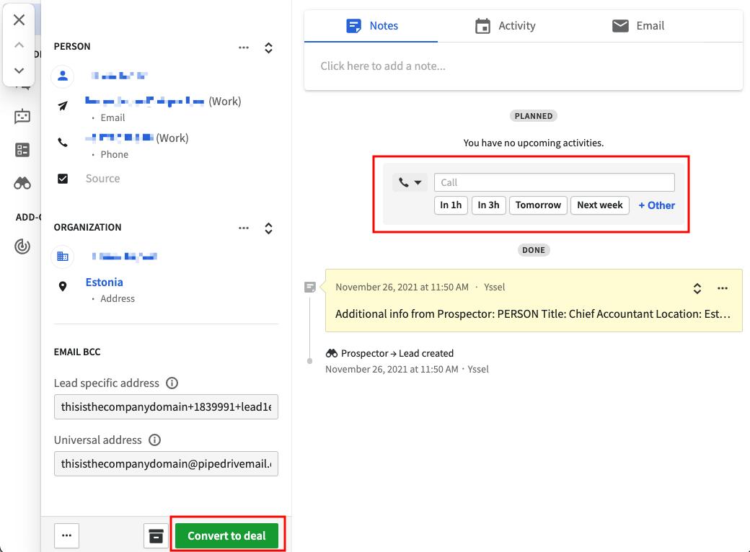750x552 pixels.
Task: Open the call type dropdown beside Call field
Action: point(410,182)
